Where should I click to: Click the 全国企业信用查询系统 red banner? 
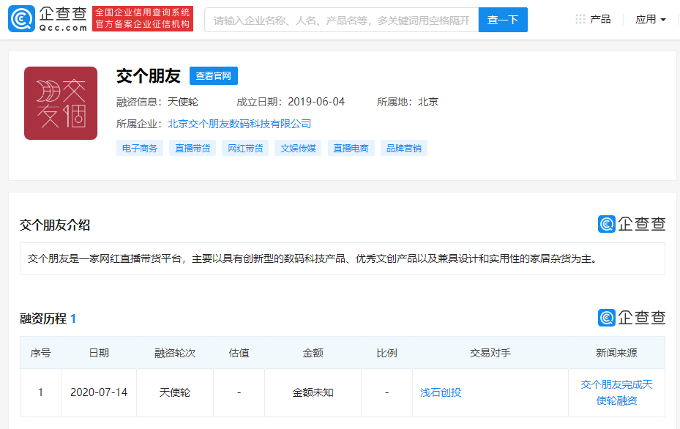coord(143,18)
